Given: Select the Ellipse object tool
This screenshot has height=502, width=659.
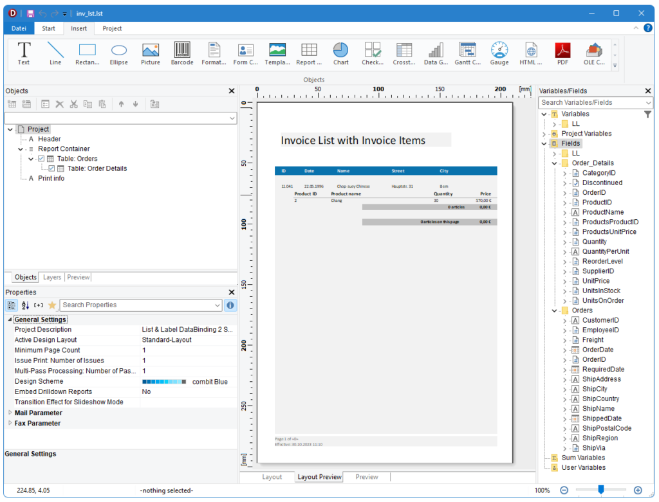Looking at the screenshot, I should pyautogui.click(x=119, y=53).
